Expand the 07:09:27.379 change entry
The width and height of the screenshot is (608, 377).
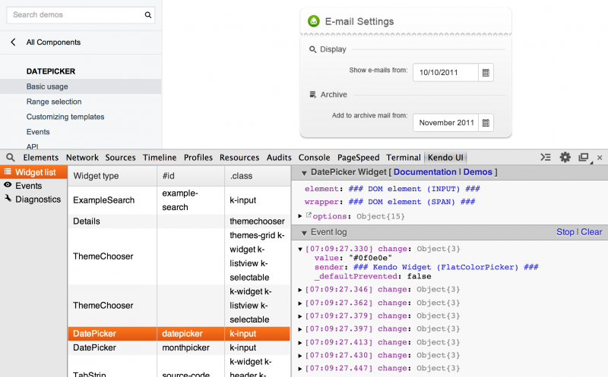(x=299, y=316)
